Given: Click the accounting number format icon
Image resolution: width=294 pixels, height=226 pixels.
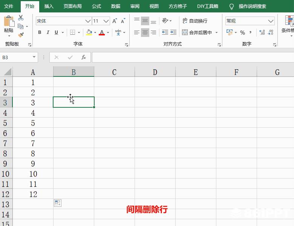Looking at the screenshot, I should [230, 32].
